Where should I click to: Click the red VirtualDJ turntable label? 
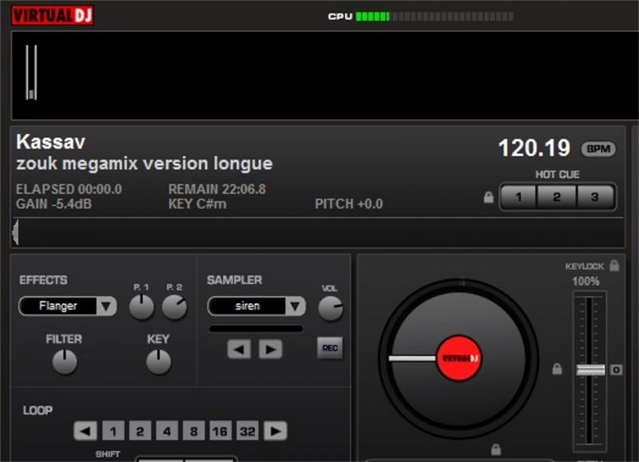(x=458, y=358)
